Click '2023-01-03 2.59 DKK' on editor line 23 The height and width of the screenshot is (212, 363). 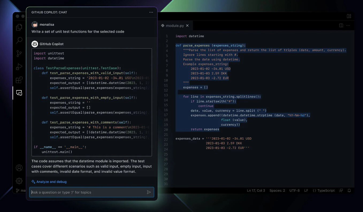pos(224,143)
